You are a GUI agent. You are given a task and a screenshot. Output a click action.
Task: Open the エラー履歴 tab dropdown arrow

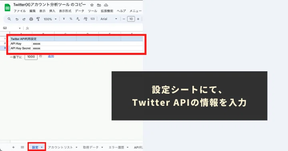pos(128,147)
